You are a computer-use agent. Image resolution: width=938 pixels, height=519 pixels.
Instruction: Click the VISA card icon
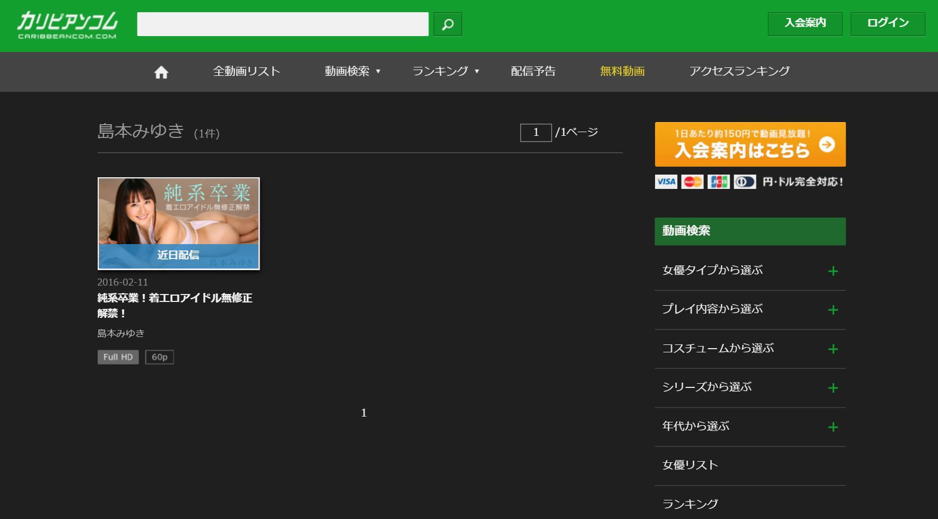(666, 182)
